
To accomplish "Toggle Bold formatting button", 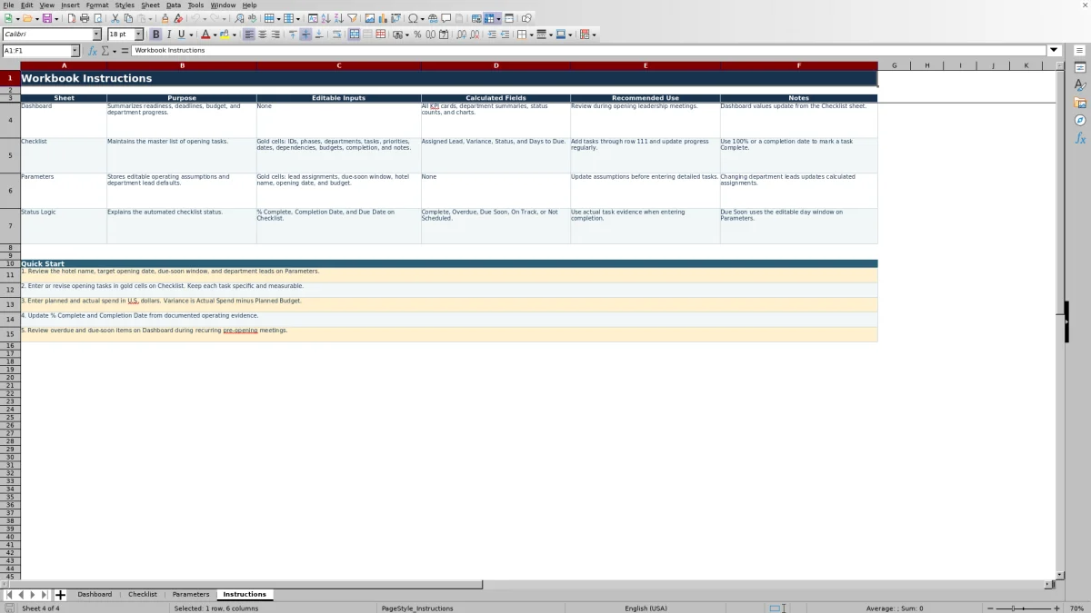I will [156, 35].
